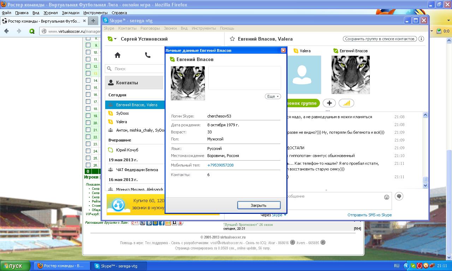Click the Firefox address bar
Viewport: 452px width, 271px height.
coord(71,31)
